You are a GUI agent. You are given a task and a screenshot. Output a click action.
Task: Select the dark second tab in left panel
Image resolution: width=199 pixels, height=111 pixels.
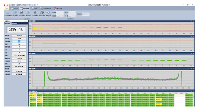coord(15,24)
